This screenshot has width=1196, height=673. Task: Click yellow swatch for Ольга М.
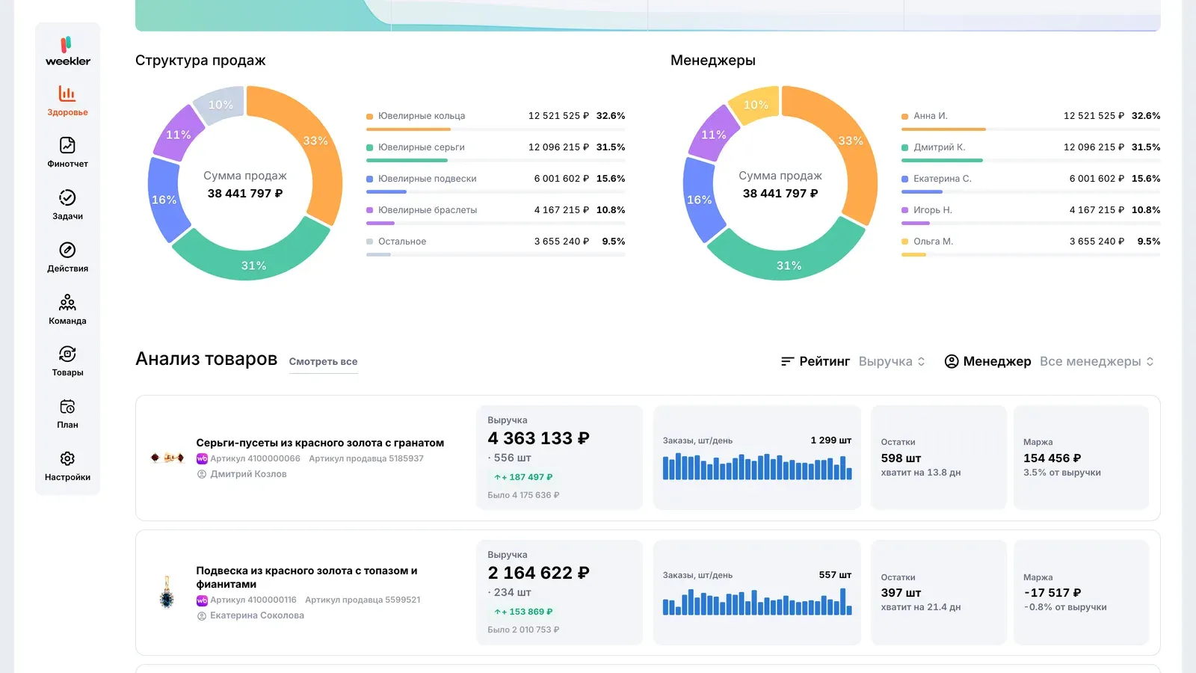pyautogui.click(x=904, y=242)
